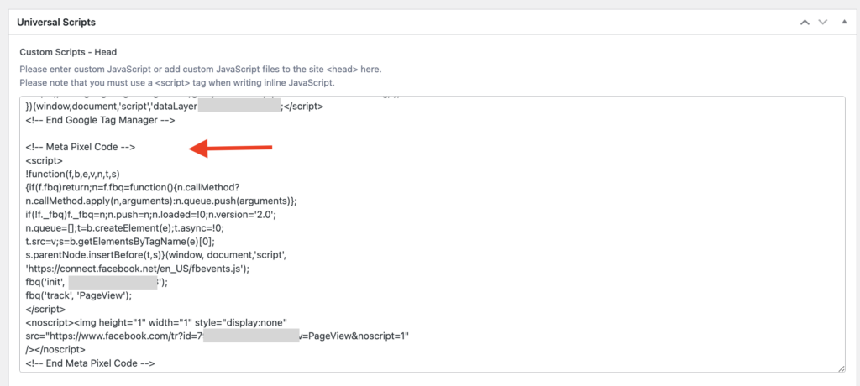Click the Custom Scripts - Head label
Image resolution: width=860 pixels, height=386 pixels.
[x=68, y=52]
